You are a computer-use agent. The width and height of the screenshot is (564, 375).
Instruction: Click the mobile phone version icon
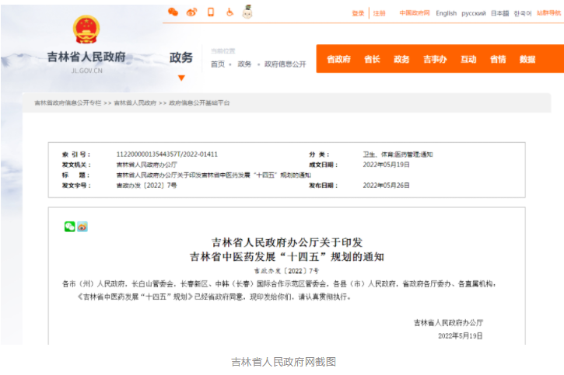(211, 12)
